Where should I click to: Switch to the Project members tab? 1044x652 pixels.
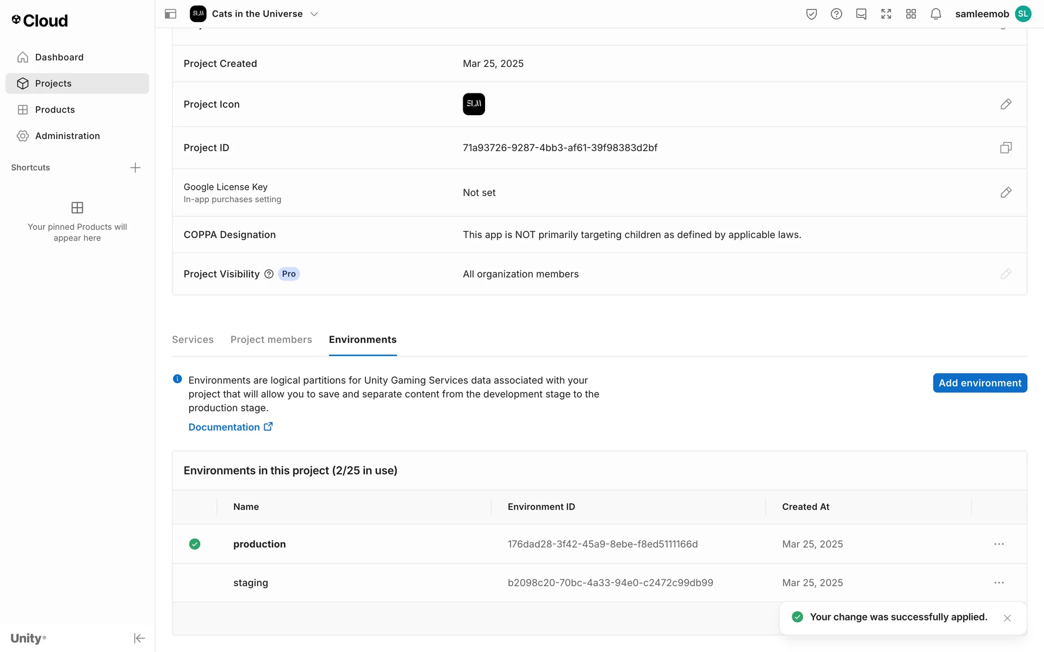(x=271, y=340)
